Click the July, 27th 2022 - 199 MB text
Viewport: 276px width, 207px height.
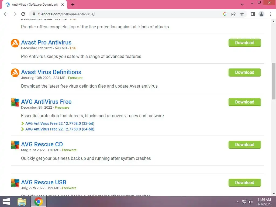coord(40,188)
